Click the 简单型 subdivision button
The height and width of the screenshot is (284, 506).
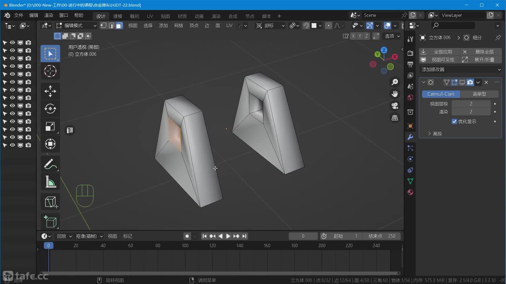click(x=479, y=94)
